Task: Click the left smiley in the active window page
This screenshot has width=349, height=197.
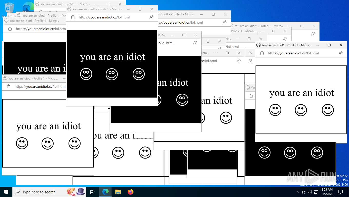Action: 275,110
